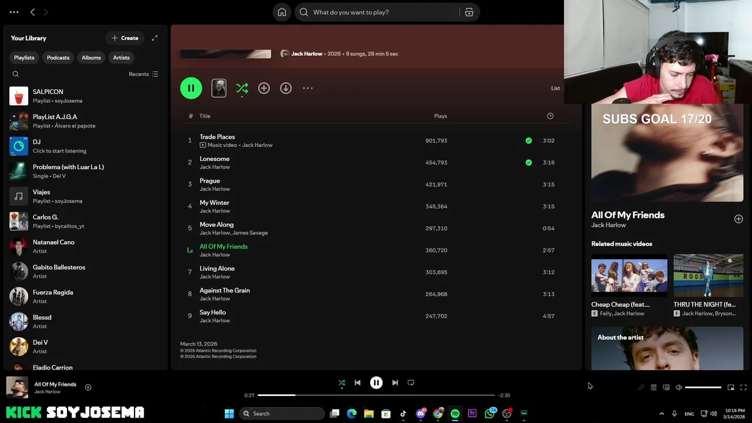Mute with the speaker icon
752x423 pixels.
point(679,388)
